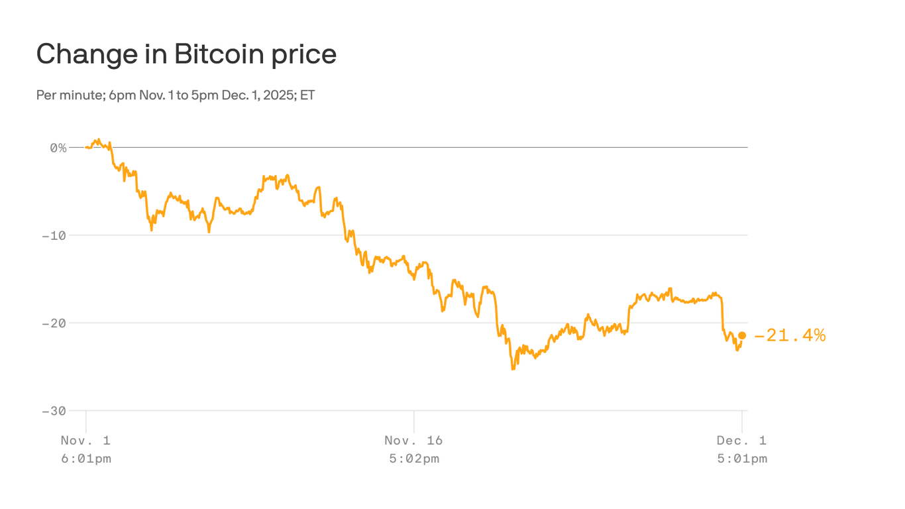Click the line's starting point at 0%
The width and height of the screenshot is (905, 509).
(87, 147)
